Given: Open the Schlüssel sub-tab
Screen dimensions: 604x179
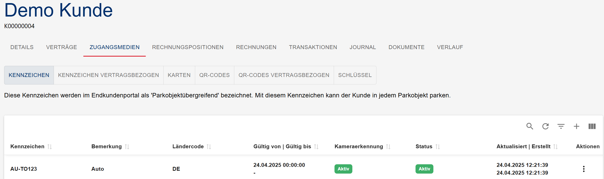Looking at the screenshot, I should pos(355,75).
